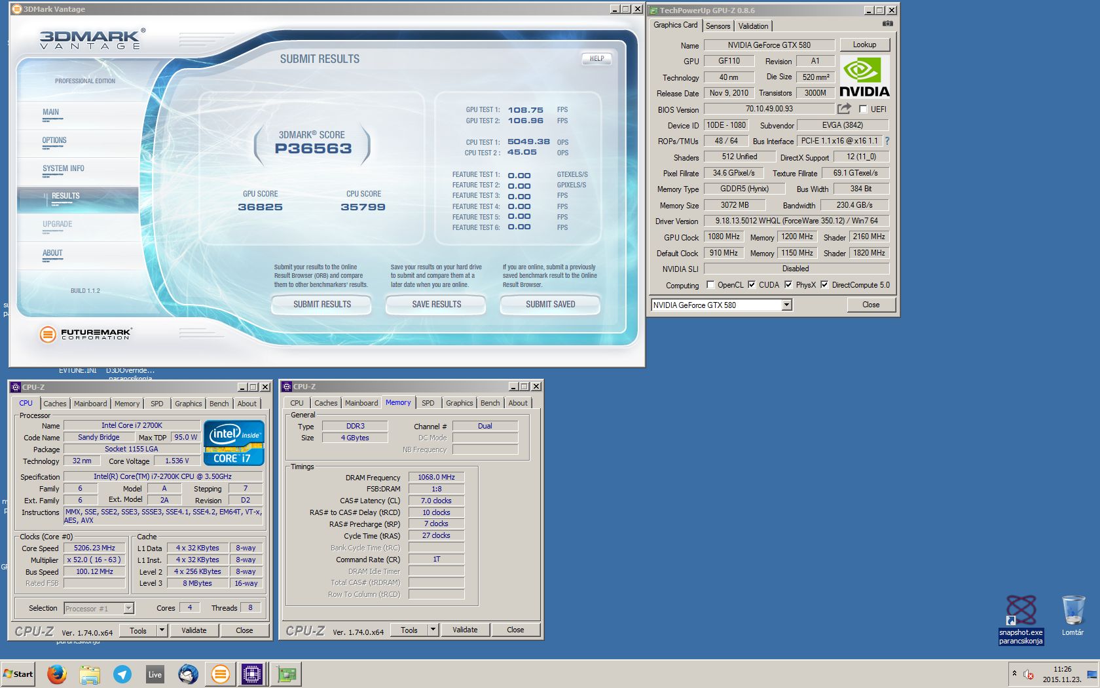This screenshot has height=688, width=1100.
Task: Open About tab in CPU-Z CPU window
Action: pyautogui.click(x=247, y=404)
